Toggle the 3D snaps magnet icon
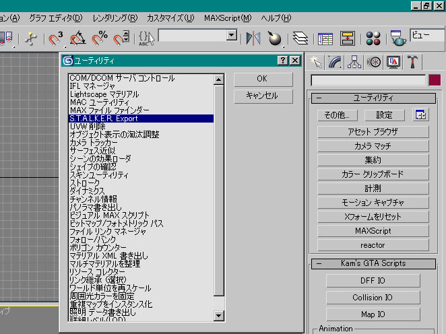Image resolution: width=446 pixels, height=334 pixels. click(55, 38)
